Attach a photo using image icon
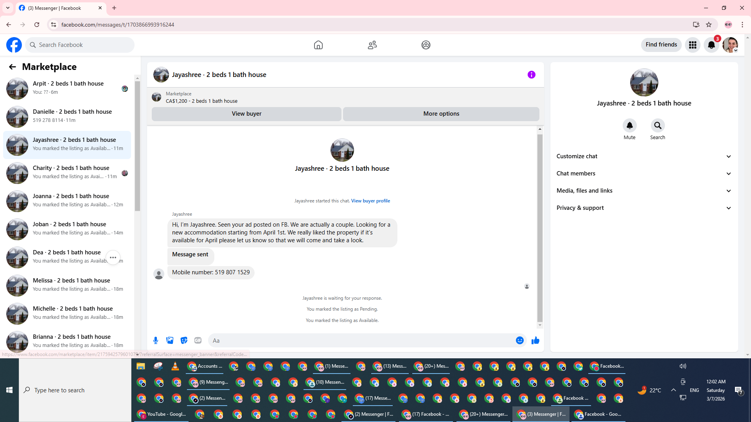Image resolution: width=751 pixels, height=422 pixels. [x=170, y=340]
